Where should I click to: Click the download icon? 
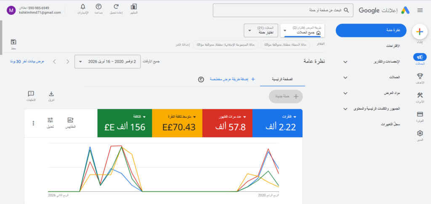[51, 94]
